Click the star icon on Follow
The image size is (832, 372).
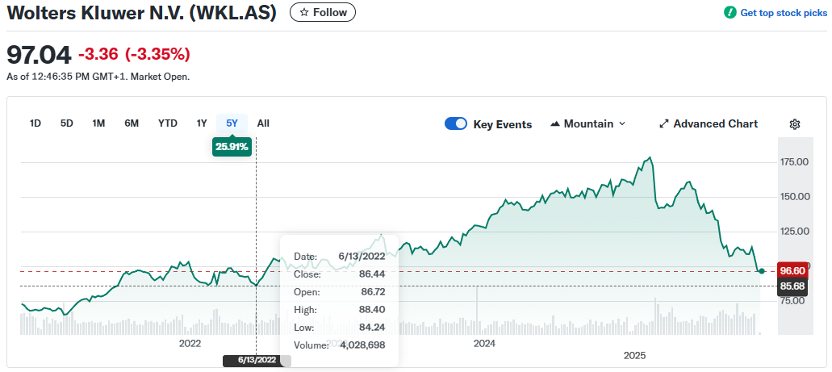[x=304, y=12]
